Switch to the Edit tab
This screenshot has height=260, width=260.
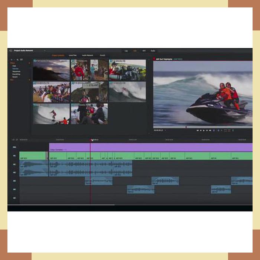135,51
